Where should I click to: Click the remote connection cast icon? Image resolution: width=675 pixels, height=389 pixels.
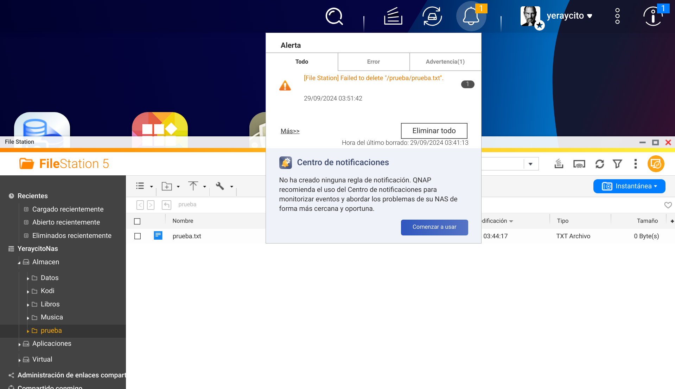click(x=579, y=164)
